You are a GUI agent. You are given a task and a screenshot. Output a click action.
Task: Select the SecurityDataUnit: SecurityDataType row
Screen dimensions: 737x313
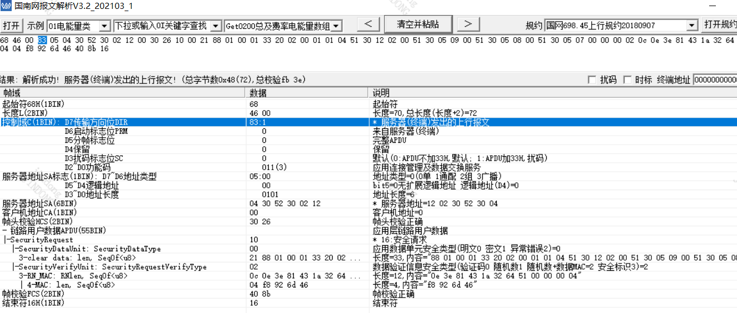(368, 249)
